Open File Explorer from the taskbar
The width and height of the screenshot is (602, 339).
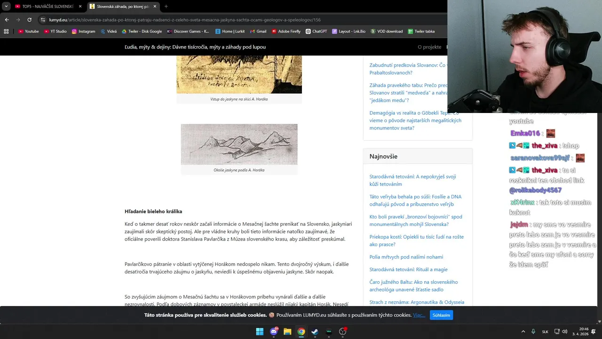point(287,331)
